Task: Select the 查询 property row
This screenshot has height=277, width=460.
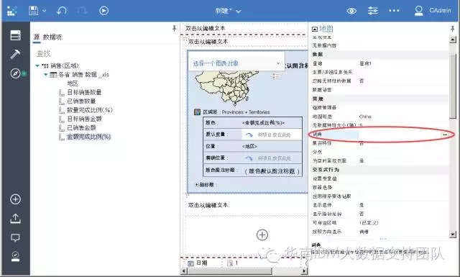Action: (380, 63)
